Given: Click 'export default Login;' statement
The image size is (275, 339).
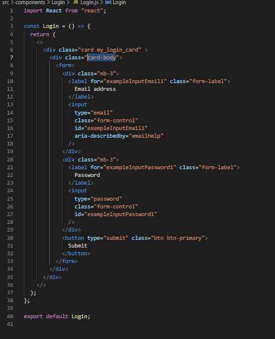Looking at the screenshot, I should [57, 316].
